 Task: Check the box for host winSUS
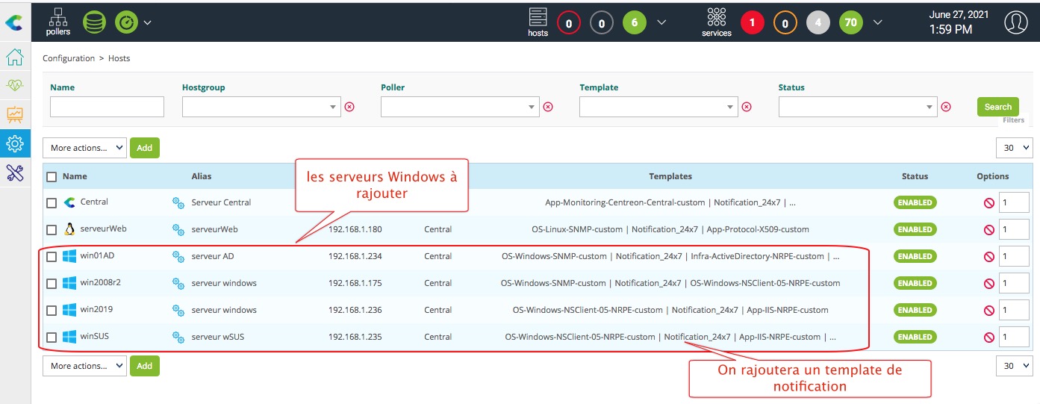coord(52,338)
